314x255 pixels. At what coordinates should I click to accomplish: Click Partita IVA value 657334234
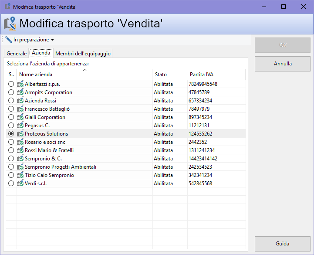point(200,100)
